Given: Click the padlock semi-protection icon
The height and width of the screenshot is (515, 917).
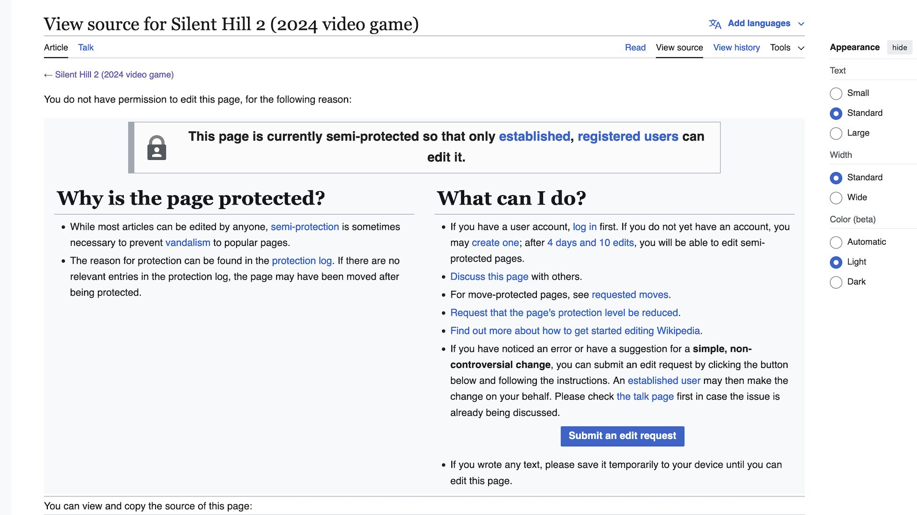Looking at the screenshot, I should pyautogui.click(x=157, y=148).
